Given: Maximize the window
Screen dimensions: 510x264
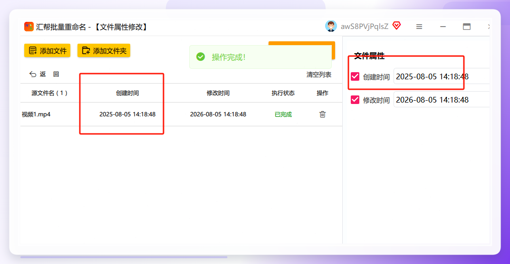Looking at the screenshot, I should pos(467,27).
